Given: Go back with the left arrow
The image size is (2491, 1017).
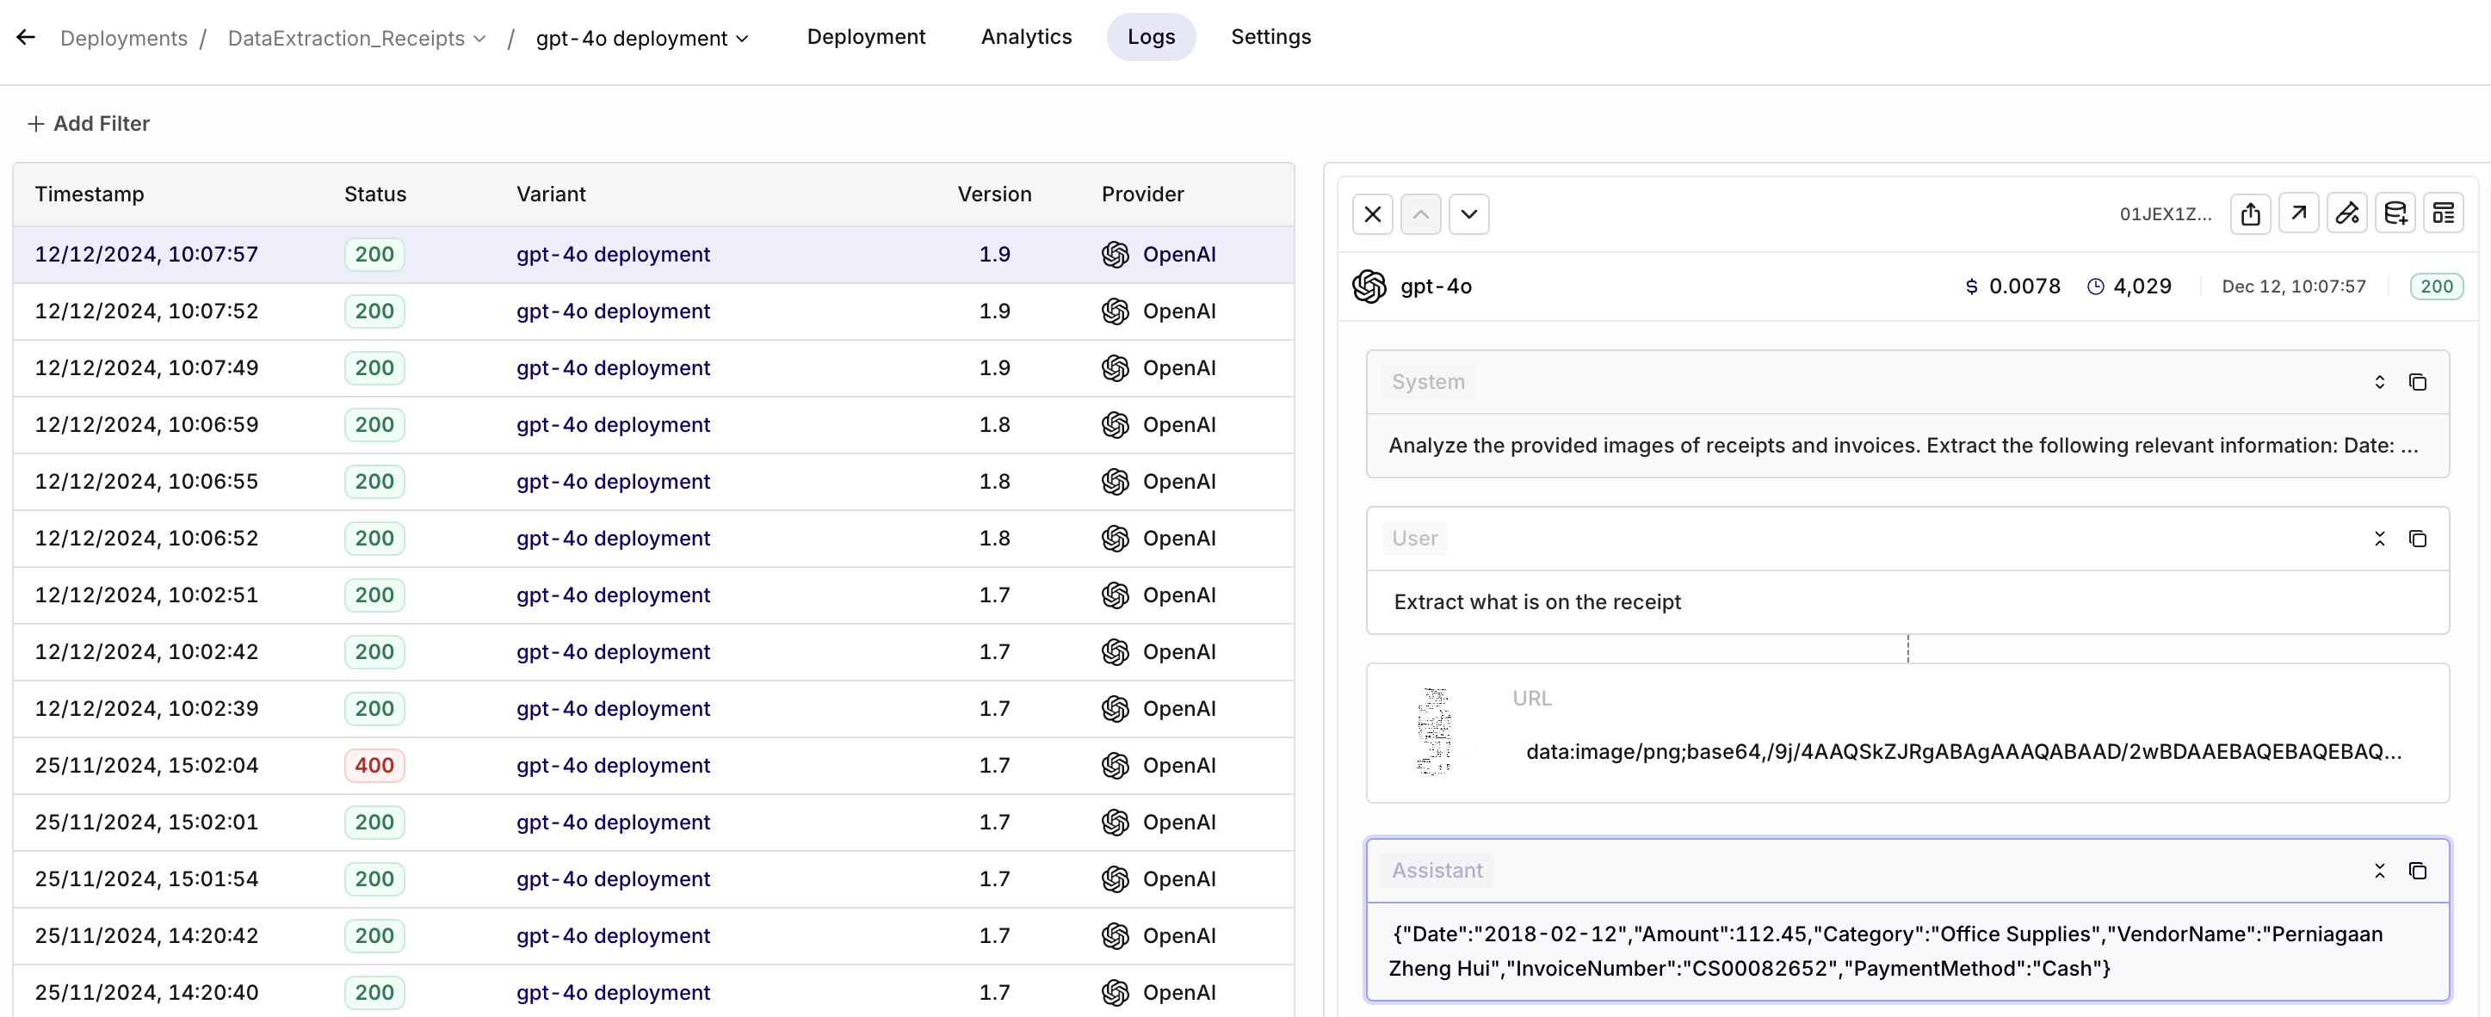Looking at the screenshot, I should 26,38.
